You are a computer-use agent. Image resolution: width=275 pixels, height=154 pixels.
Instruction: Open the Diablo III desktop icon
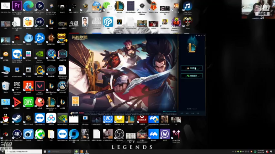point(51,38)
